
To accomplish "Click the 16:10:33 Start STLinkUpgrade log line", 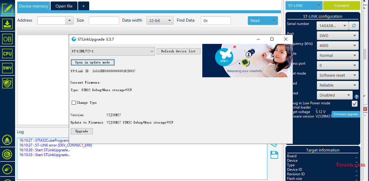I will point(45,155).
